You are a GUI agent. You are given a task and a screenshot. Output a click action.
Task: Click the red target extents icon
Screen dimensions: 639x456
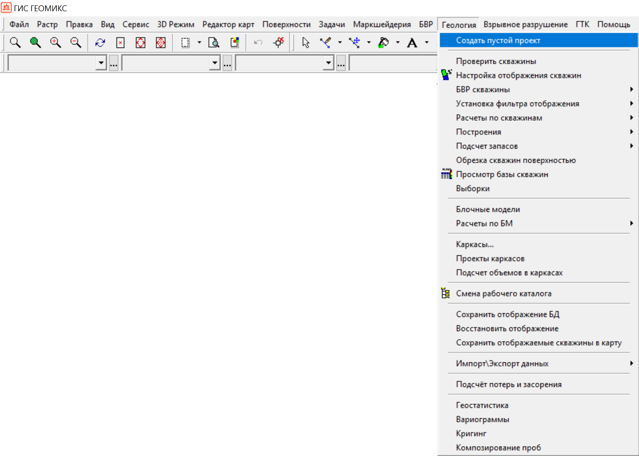click(161, 43)
